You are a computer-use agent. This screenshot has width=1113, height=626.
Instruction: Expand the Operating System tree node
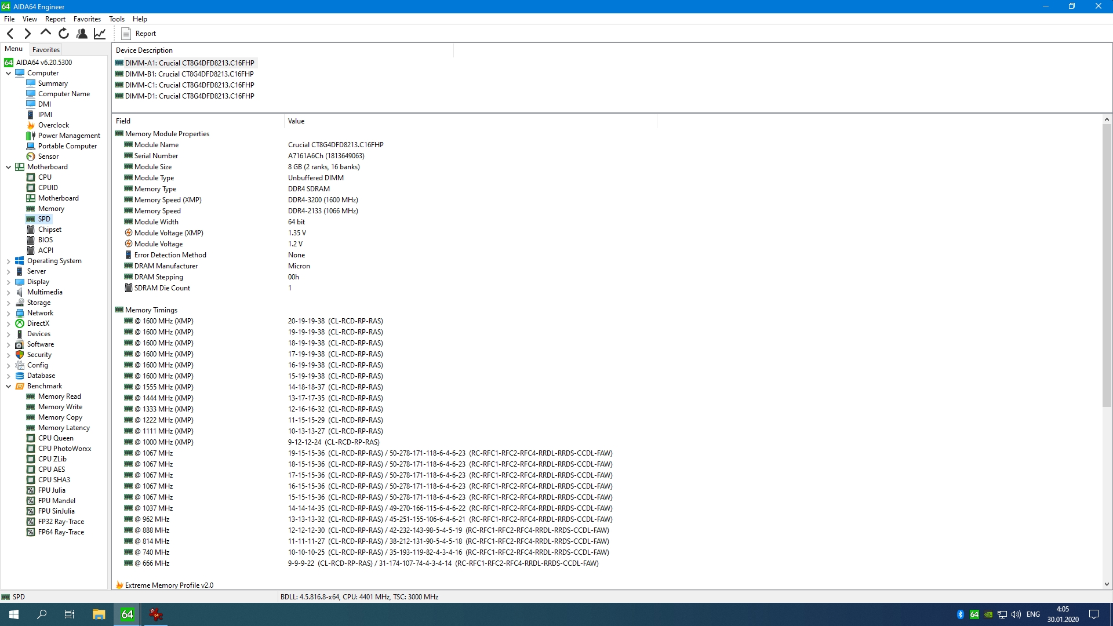pos(9,261)
